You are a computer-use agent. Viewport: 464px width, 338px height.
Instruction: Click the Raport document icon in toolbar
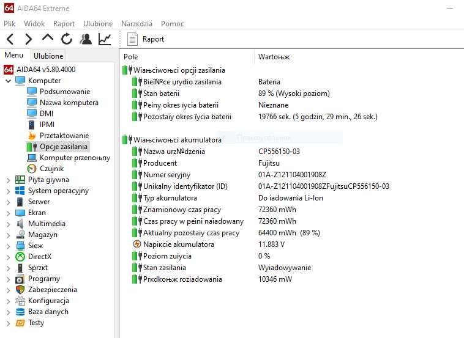[x=132, y=39]
